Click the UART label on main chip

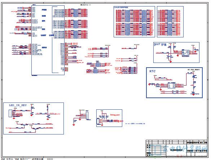pyautogui.click(x=44, y=35)
